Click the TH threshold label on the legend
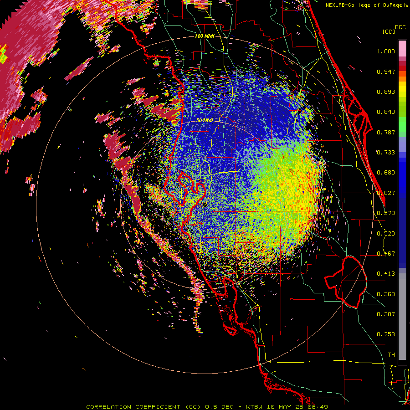This screenshot has width=410, height=410. click(391, 355)
